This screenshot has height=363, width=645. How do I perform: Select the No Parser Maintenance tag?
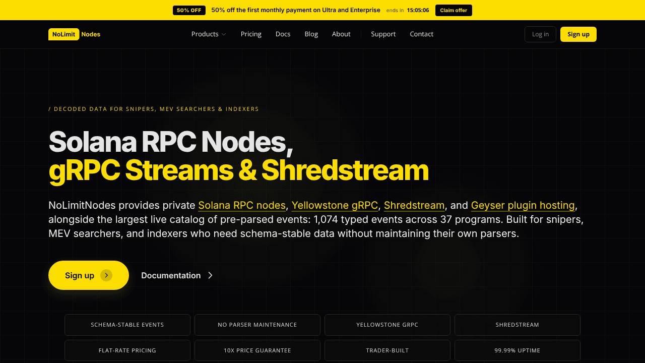pos(257,325)
